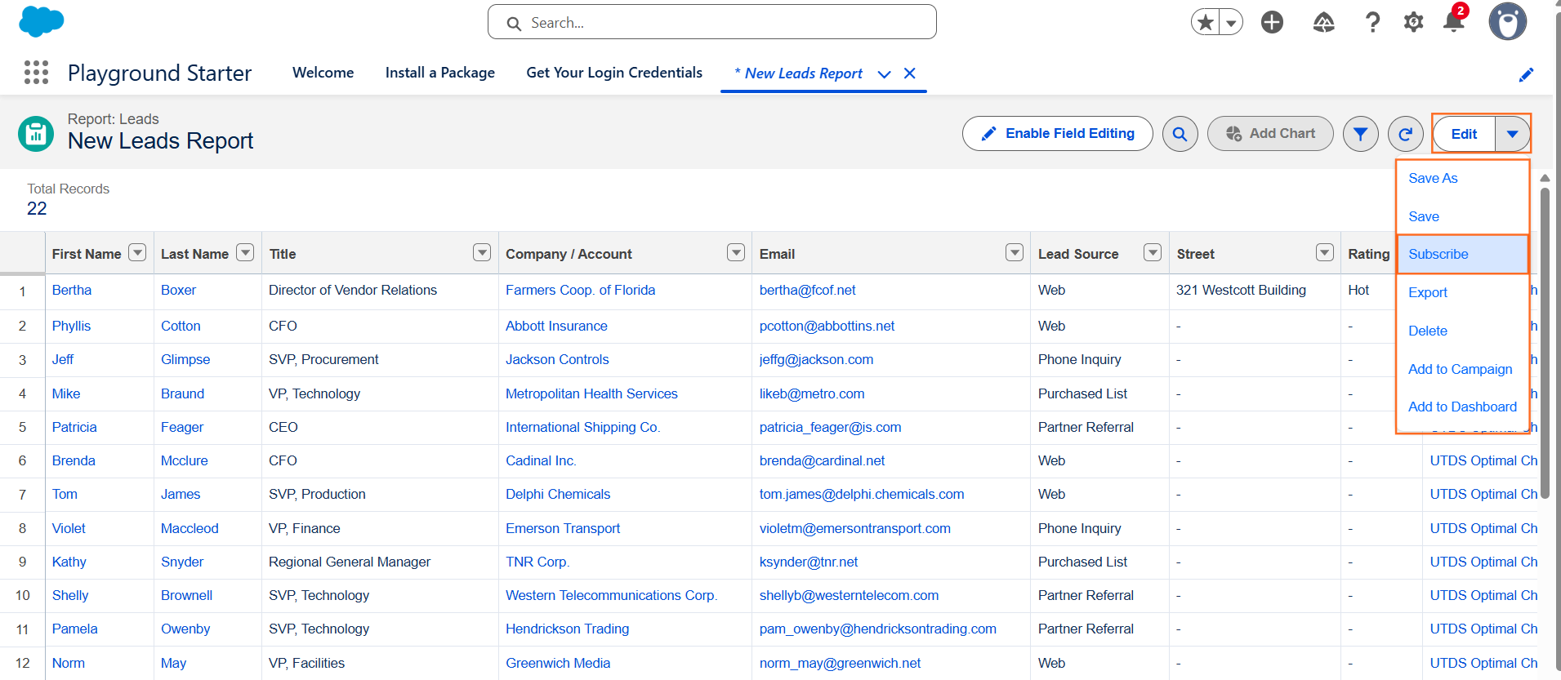1561x680 pixels.
Task: Click the pencil to edit navigation bar
Action: (x=1526, y=74)
